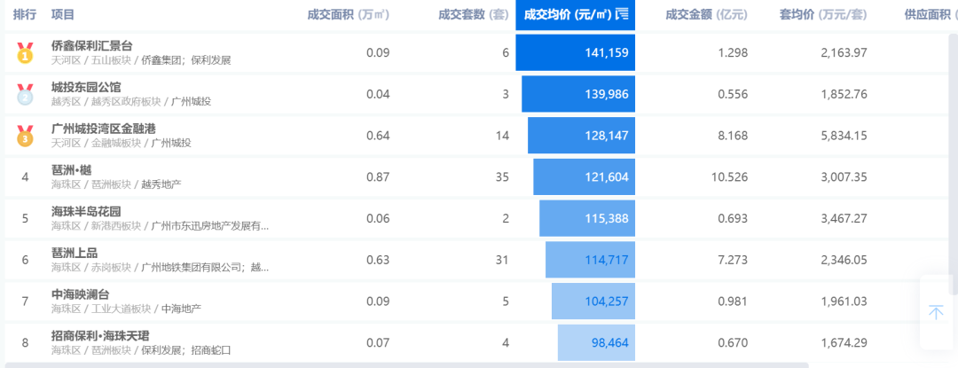Click the 141,159 average price bar
958x368 pixels.
point(576,52)
